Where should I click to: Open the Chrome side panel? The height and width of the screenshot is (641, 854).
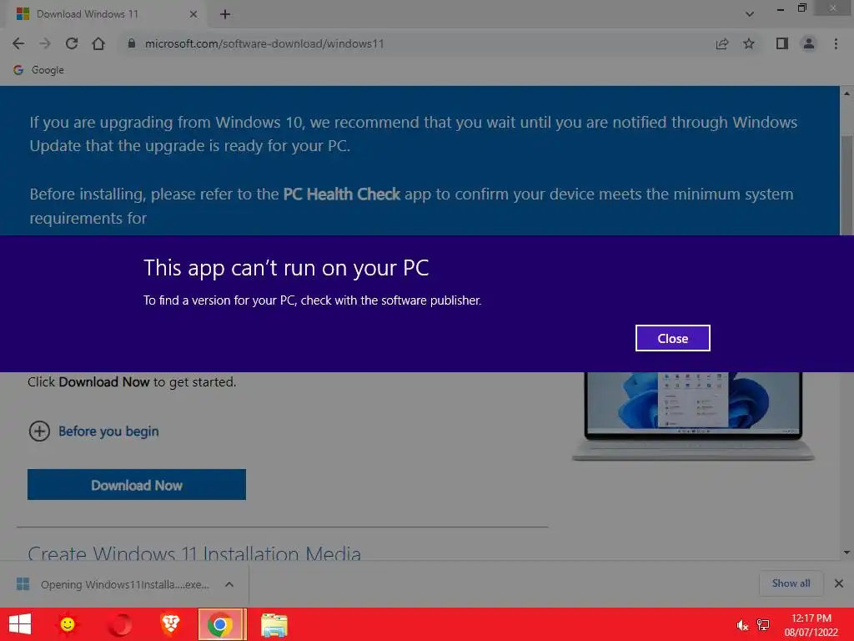pos(782,43)
